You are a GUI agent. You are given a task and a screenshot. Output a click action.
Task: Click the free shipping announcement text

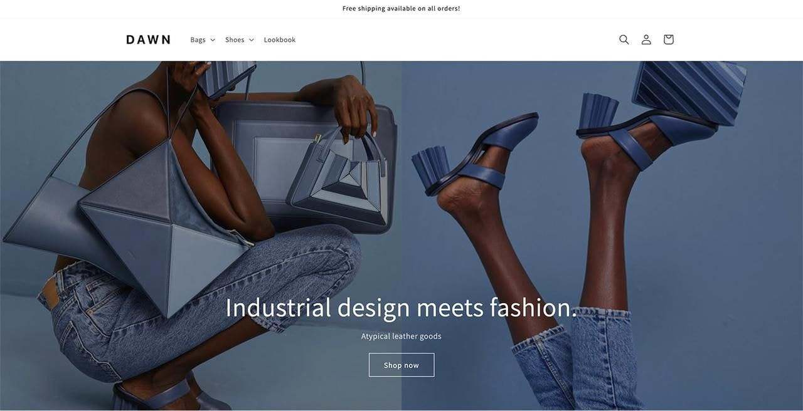pos(401,8)
